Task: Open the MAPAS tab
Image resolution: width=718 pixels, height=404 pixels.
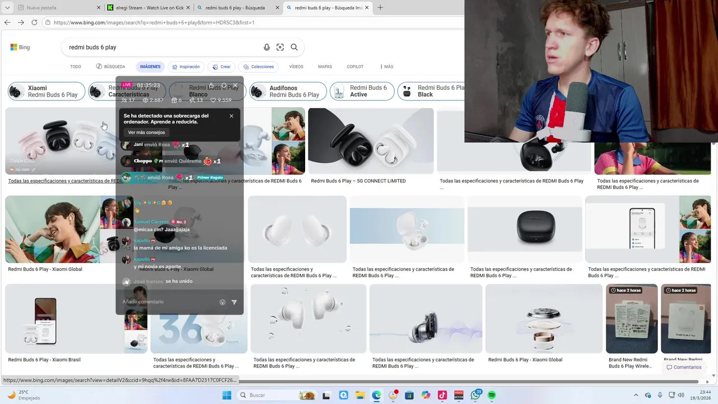Action: [x=325, y=67]
